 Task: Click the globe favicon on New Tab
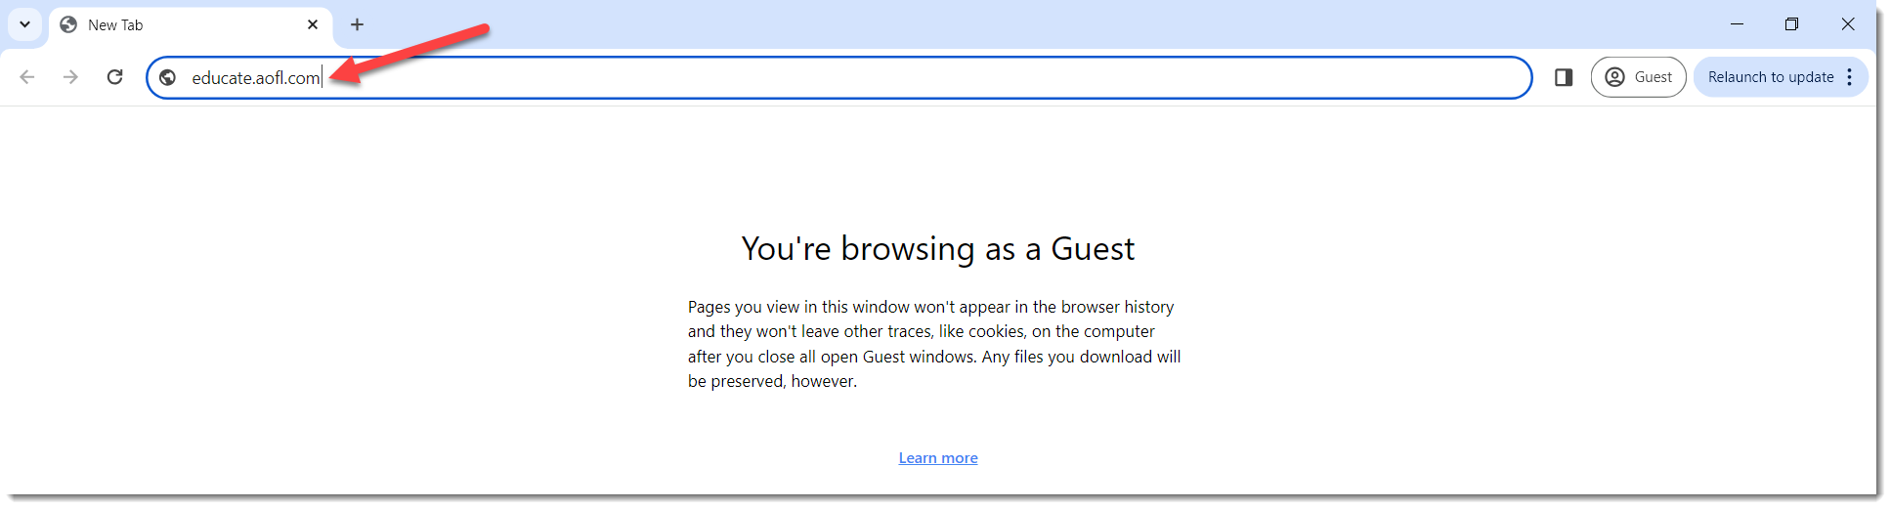point(68,24)
